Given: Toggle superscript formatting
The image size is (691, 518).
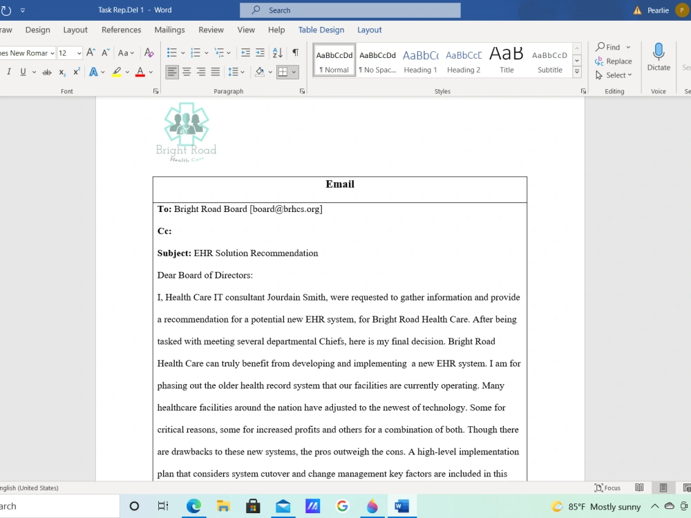Looking at the screenshot, I should (x=76, y=72).
